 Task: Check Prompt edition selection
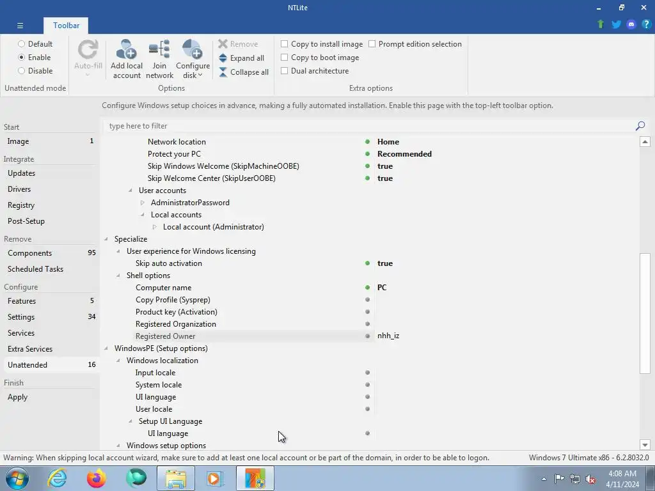point(372,44)
